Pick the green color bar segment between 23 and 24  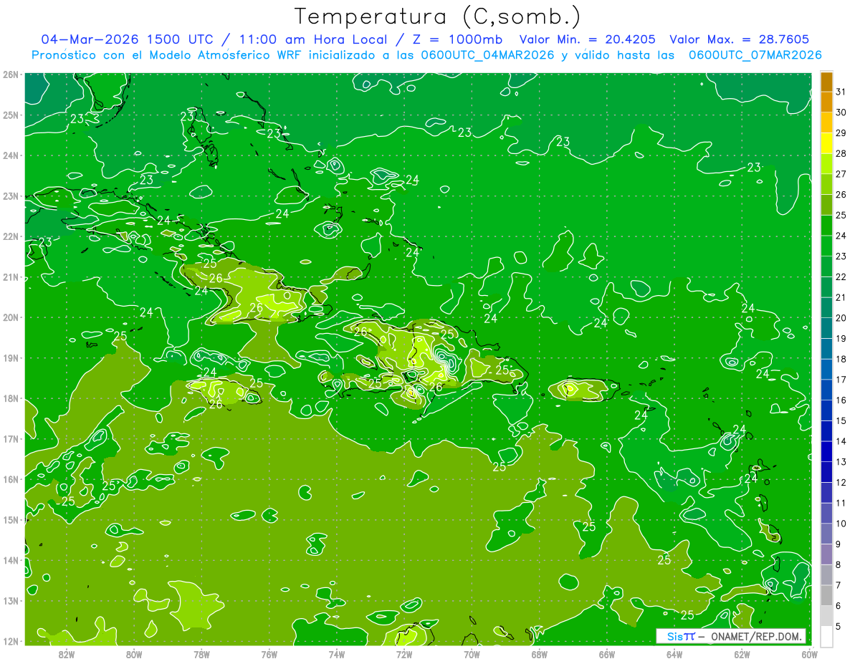click(x=826, y=246)
